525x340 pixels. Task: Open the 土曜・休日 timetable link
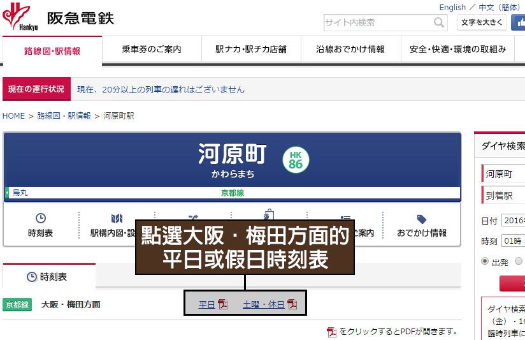click(264, 304)
